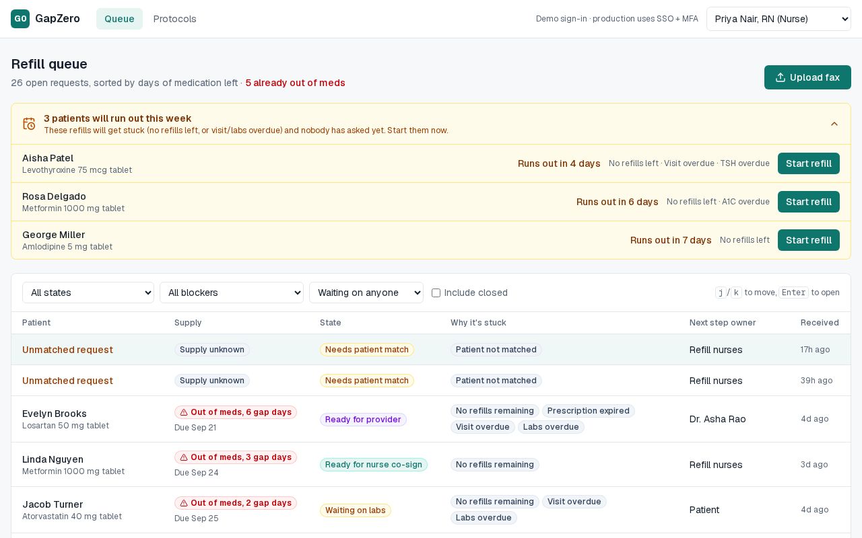This screenshot has height=538, width=862.
Task: Click the GapZero GO logo icon
Action: (x=20, y=19)
